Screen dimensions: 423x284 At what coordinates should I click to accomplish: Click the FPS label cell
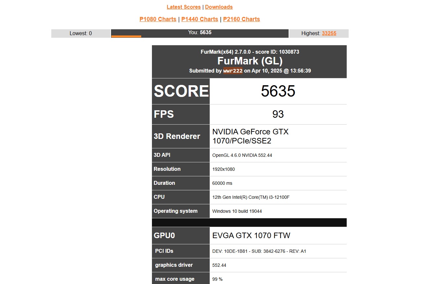tap(181, 114)
